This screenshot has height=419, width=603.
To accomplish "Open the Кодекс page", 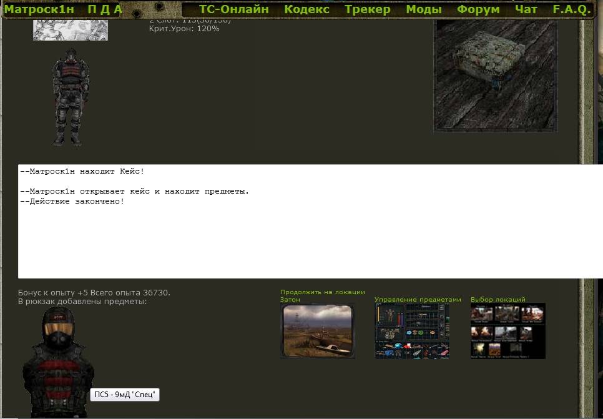I will tap(306, 9).
